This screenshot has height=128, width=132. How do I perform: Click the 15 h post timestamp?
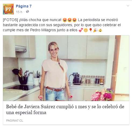[x=19, y=12]
